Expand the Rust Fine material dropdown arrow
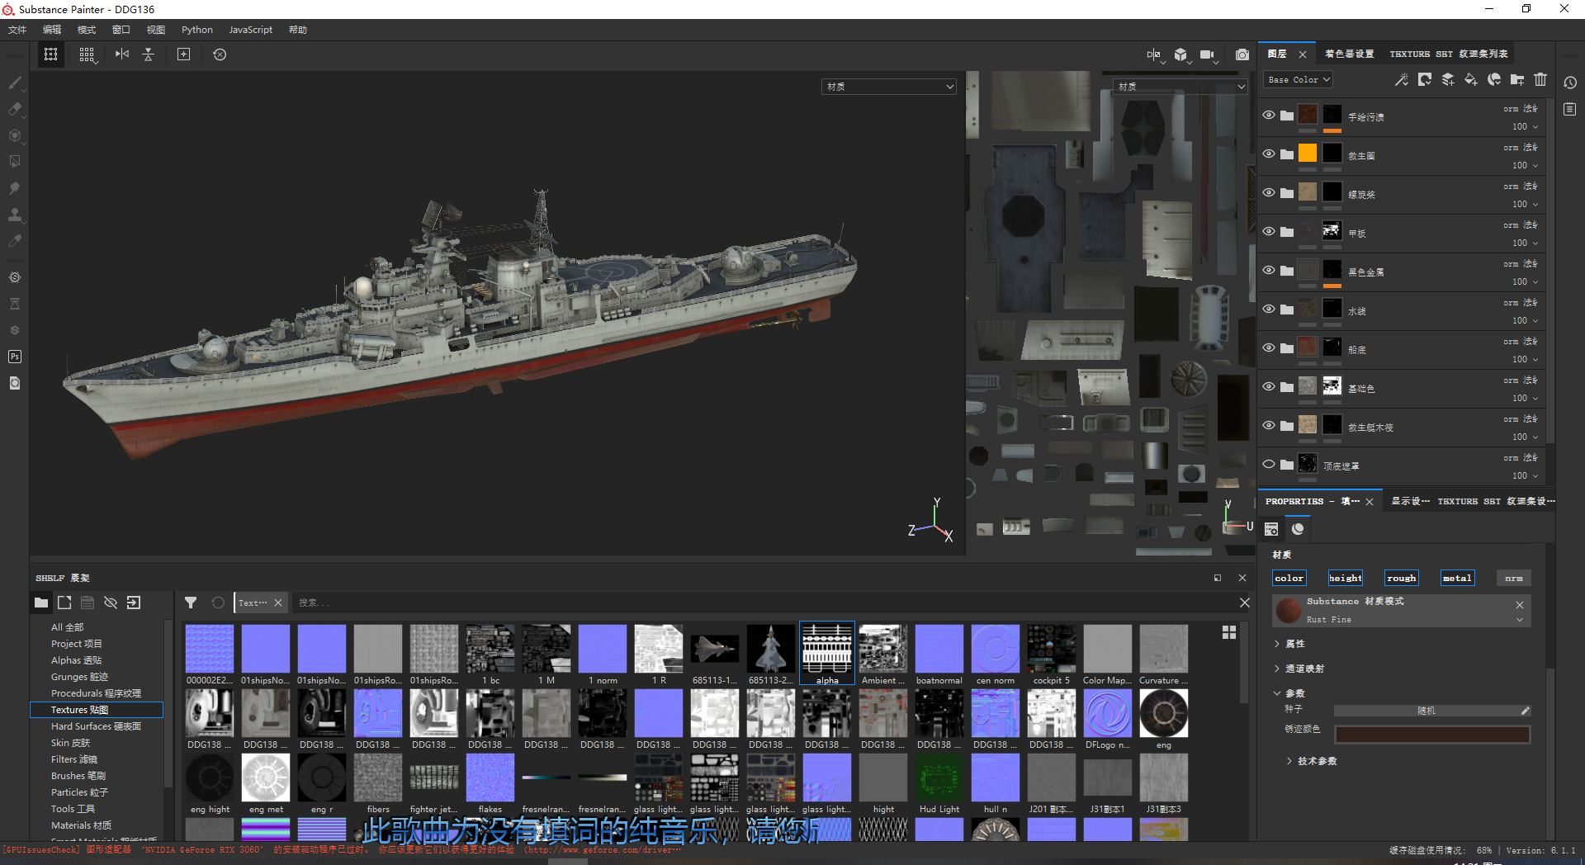This screenshot has height=865, width=1585. [x=1520, y=620]
